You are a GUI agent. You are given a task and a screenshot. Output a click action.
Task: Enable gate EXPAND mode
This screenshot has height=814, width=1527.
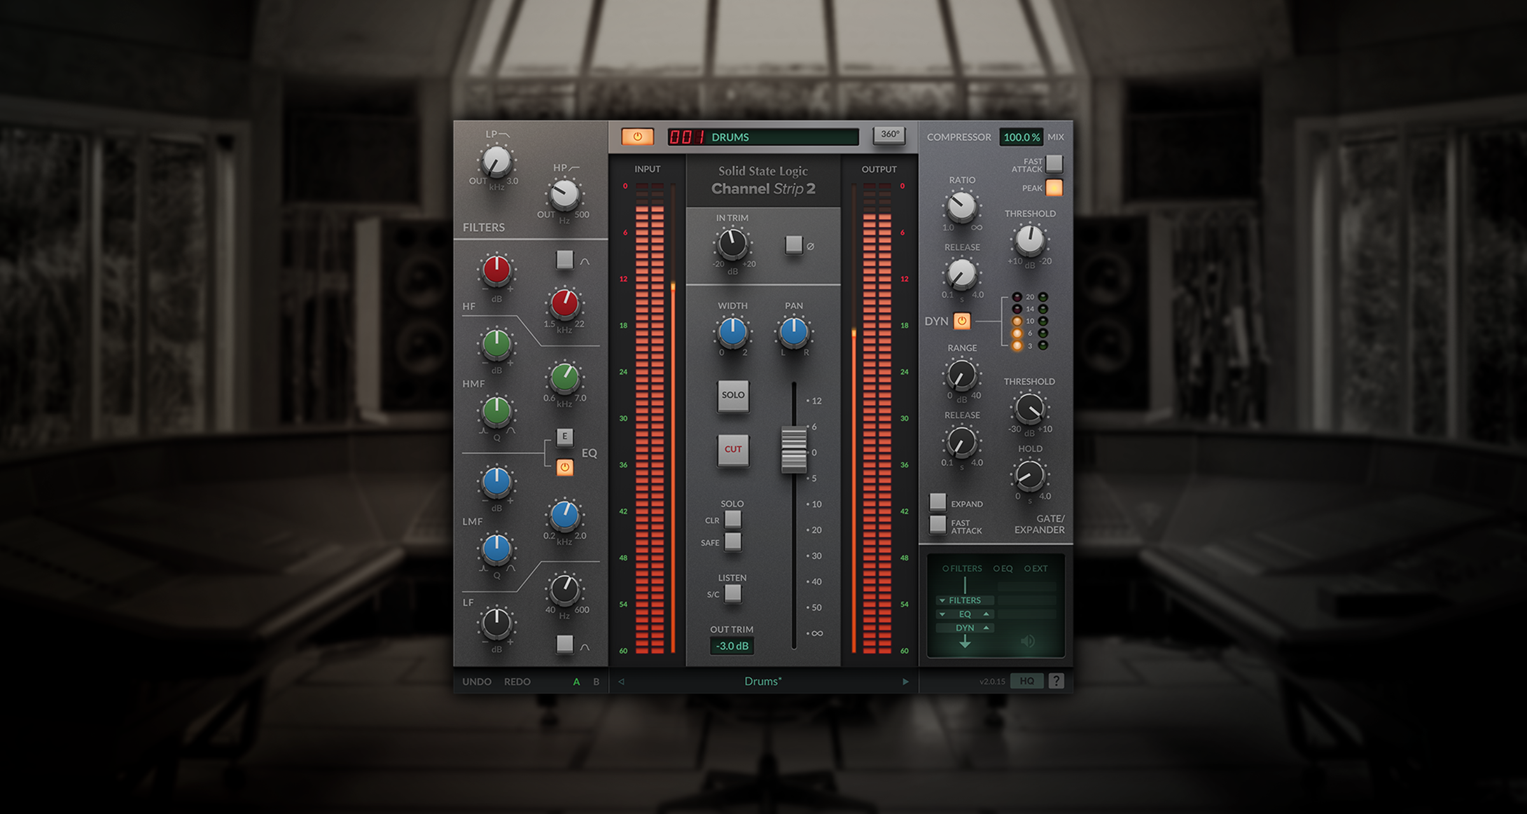click(x=938, y=502)
